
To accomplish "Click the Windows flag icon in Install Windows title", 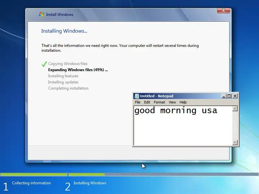I will tap(41, 14).
